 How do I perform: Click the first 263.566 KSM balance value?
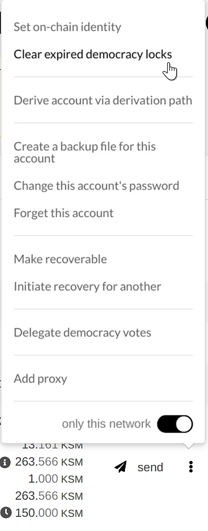(49, 462)
